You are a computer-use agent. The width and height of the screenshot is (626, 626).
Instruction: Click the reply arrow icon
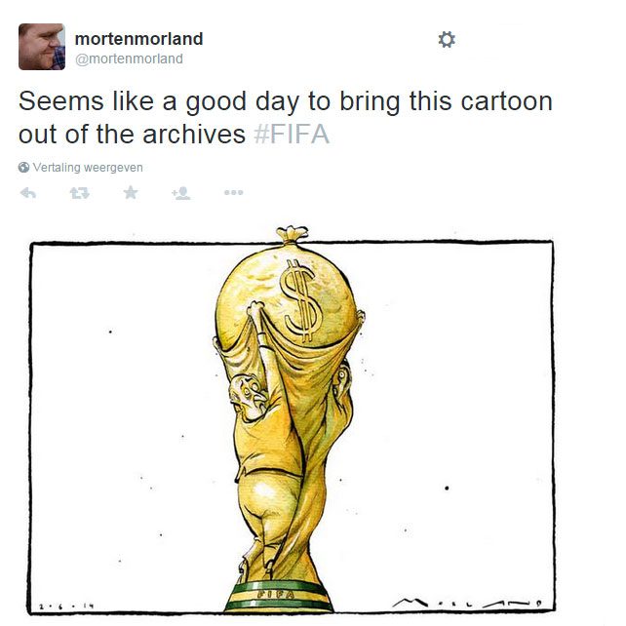(x=28, y=193)
